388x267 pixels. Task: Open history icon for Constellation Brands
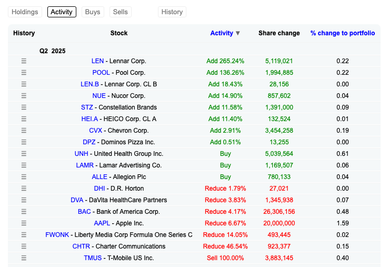tap(24, 107)
